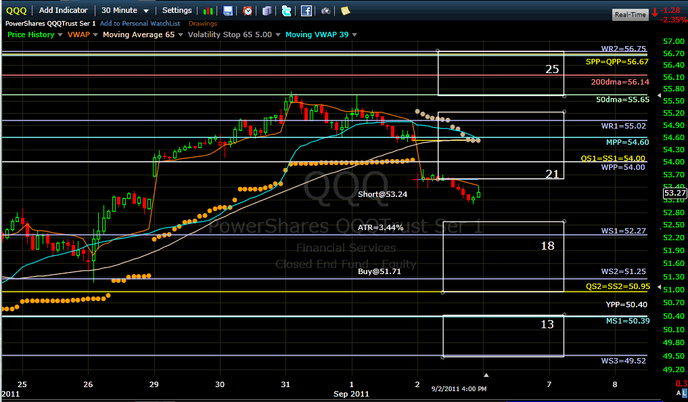
Task: Click the QS2=SS2=50.95 level label
Action: click(x=618, y=286)
